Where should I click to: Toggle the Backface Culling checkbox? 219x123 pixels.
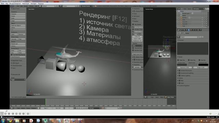(133, 50)
